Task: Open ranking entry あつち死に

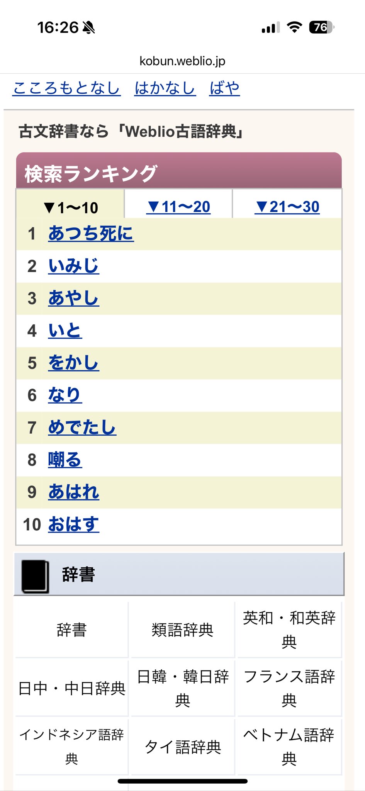Action: (x=91, y=234)
